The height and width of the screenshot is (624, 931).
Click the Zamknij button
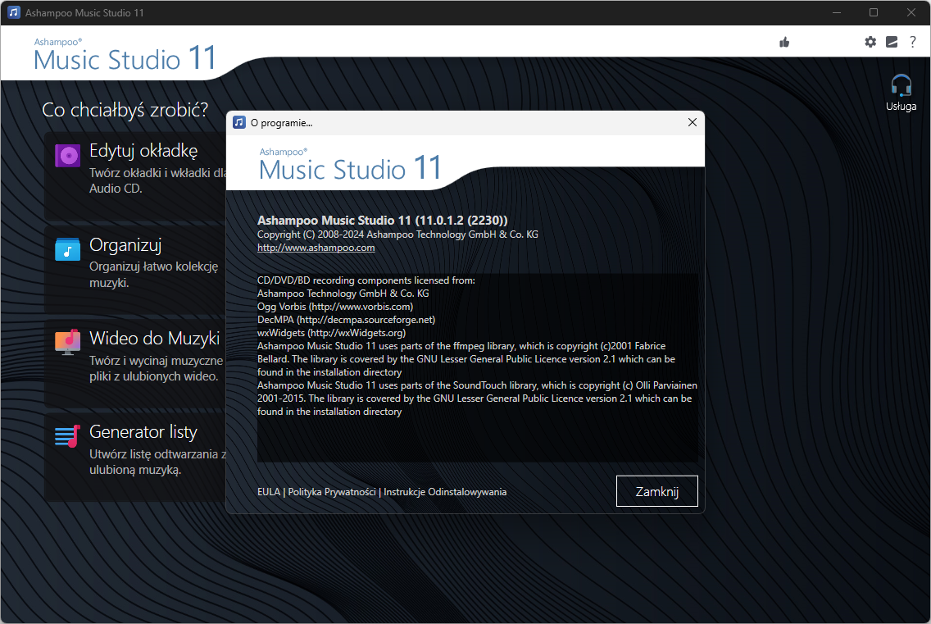[656, 491]
